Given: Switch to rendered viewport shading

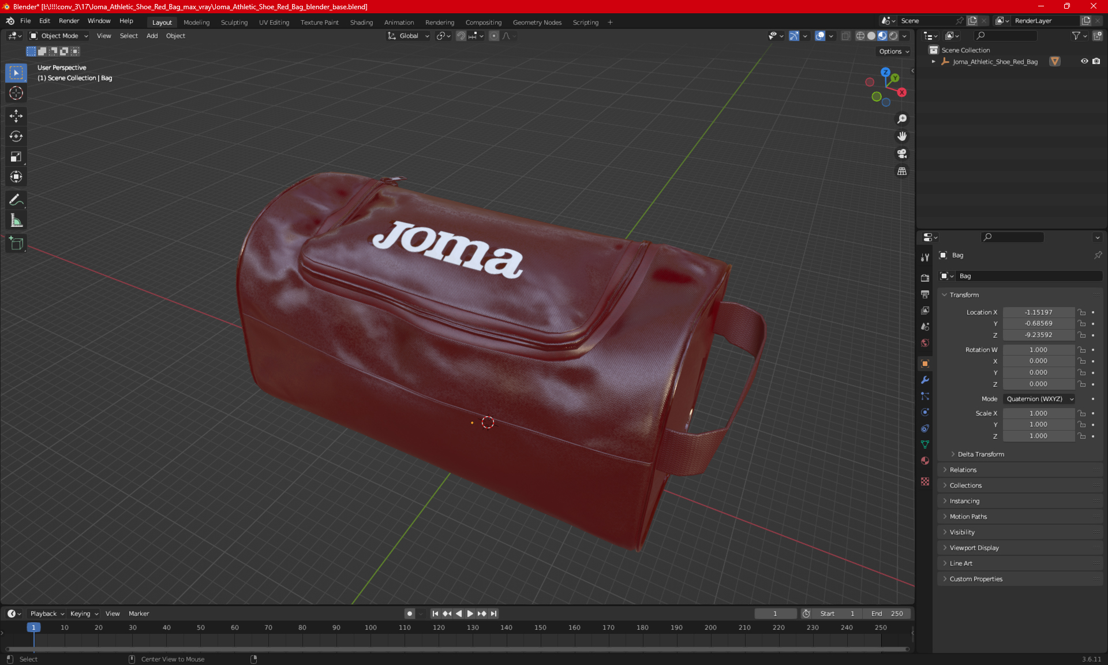Looking at the screenshot, I should [893, 36].
